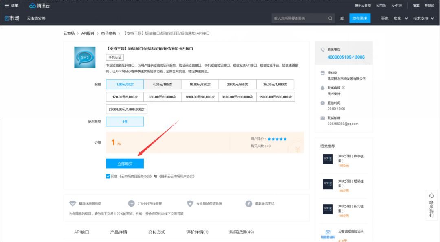This screenshot has width=440, height=242.
Task: Select the 1年 usage period option
Action: [x=125, y=122]
